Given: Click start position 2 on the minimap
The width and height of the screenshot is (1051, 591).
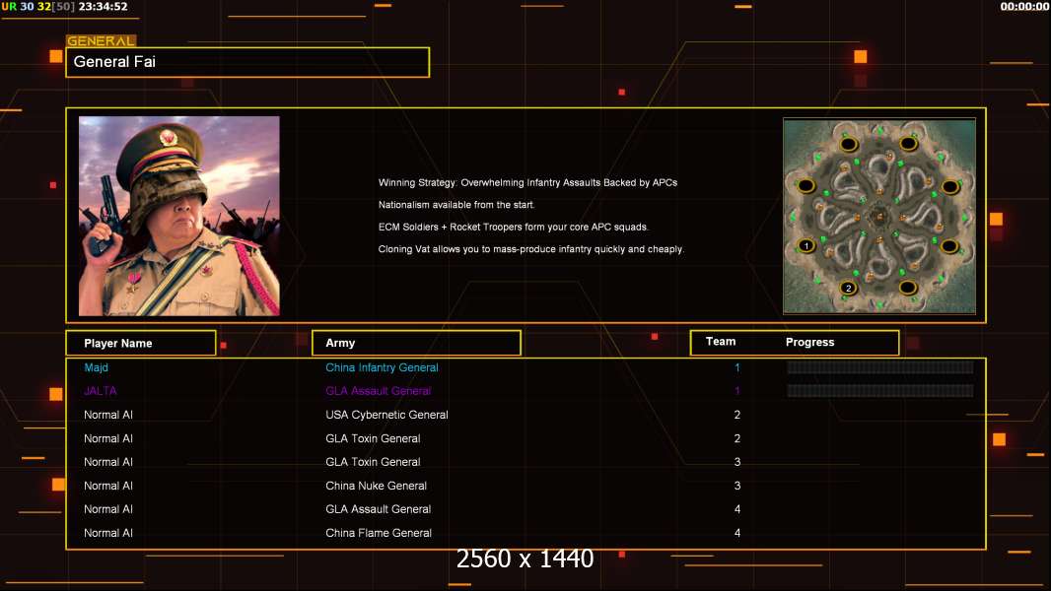Looking at the screenshot, I should 848,288.
